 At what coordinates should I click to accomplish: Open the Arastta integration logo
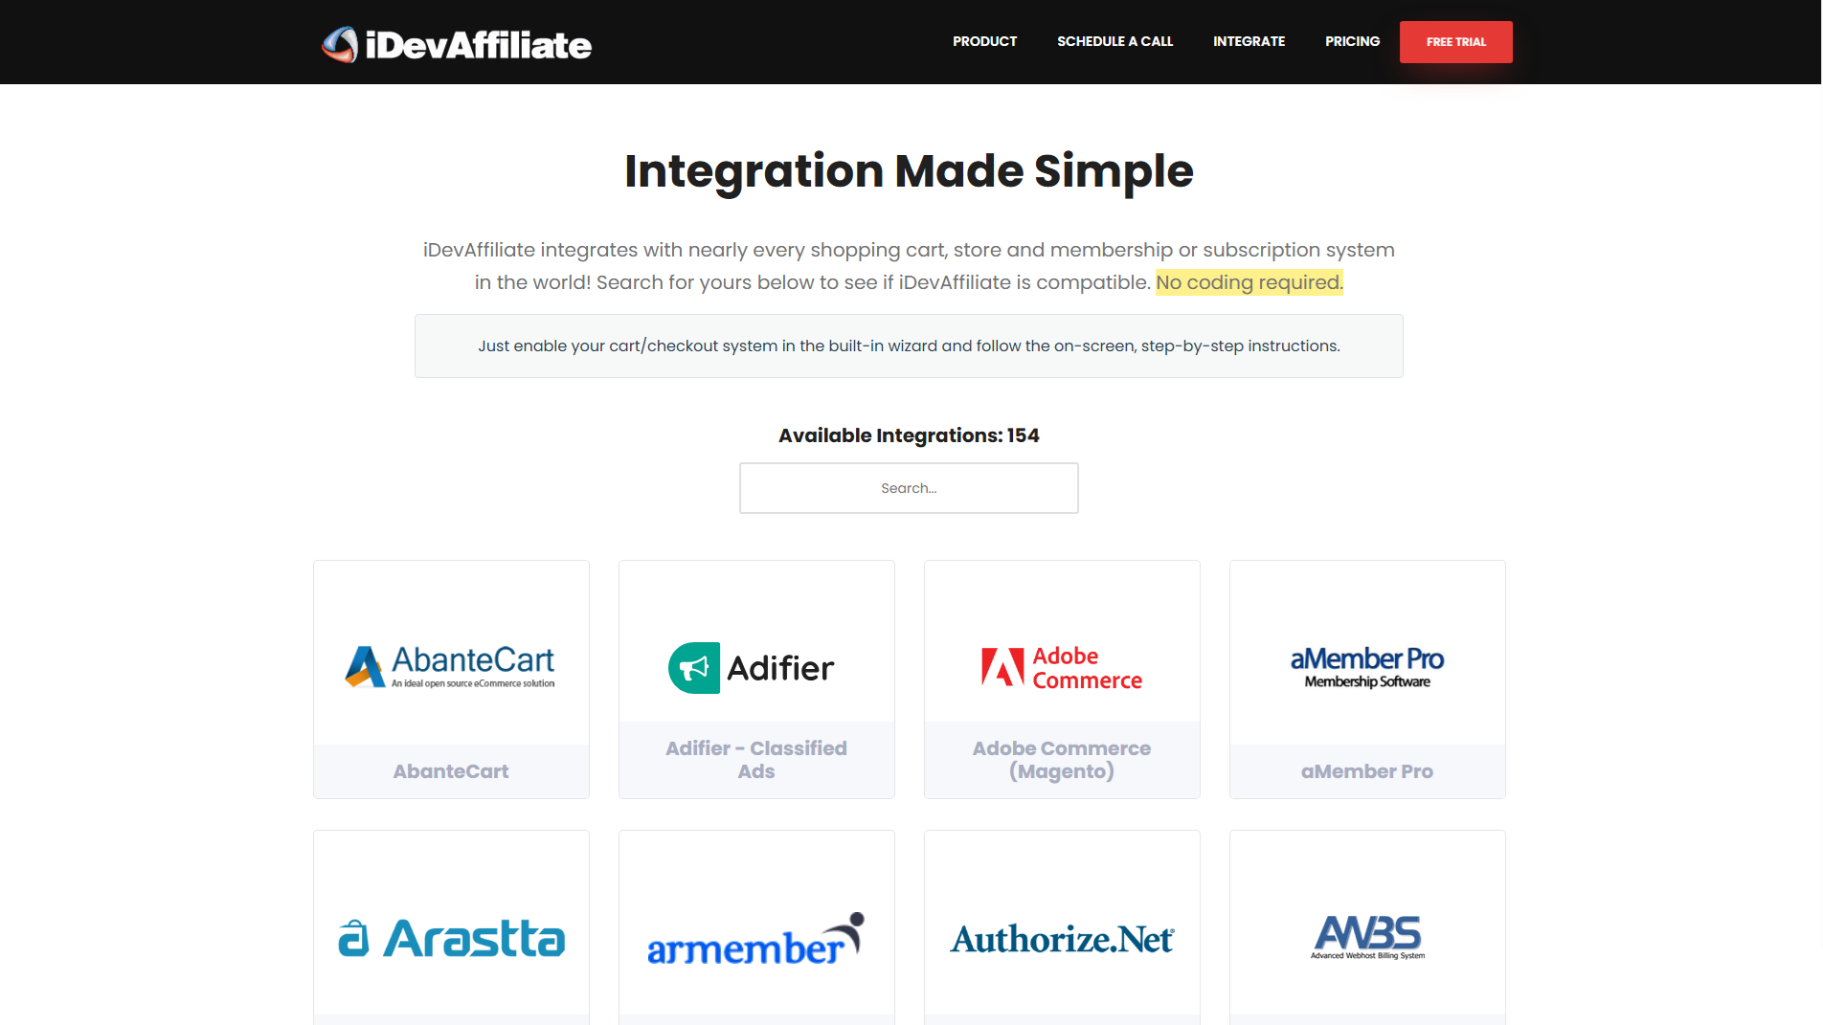(x=451, y=938)
